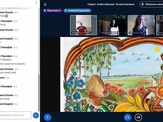
Task: Click chat message 'Зарядка'
Action: [x=6, y=59]
